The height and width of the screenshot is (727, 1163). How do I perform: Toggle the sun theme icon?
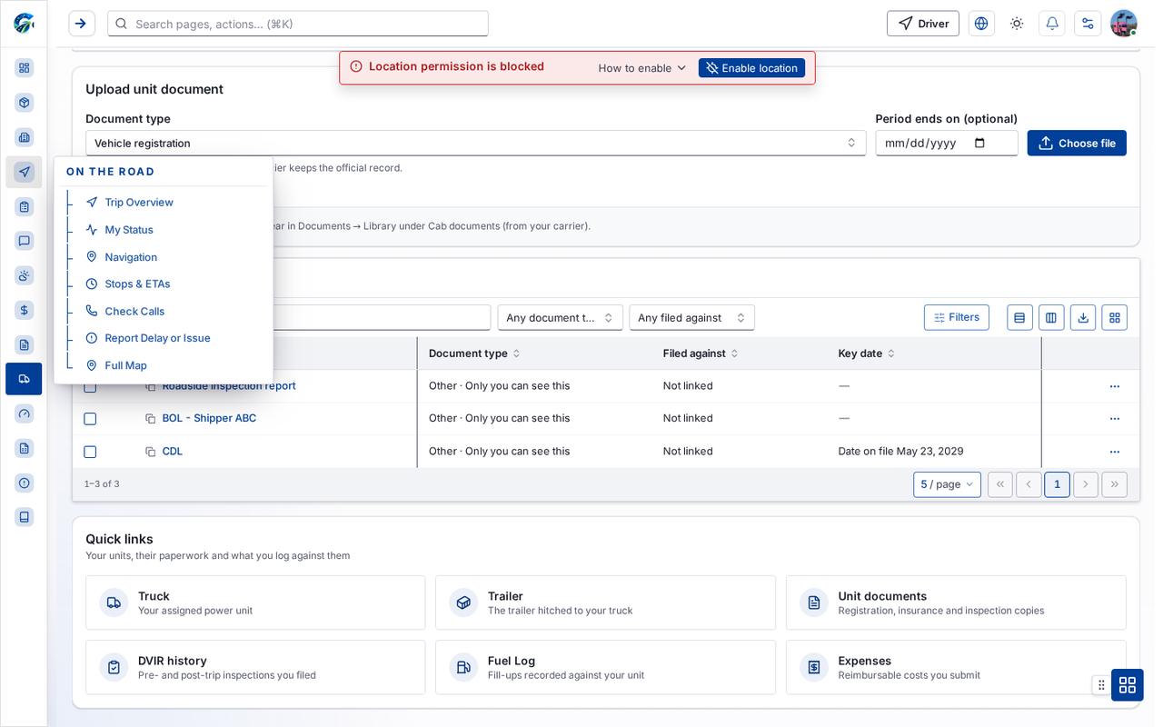click(x=1017, y=24)
